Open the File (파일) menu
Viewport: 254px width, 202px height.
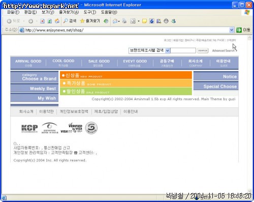(13, 12)
